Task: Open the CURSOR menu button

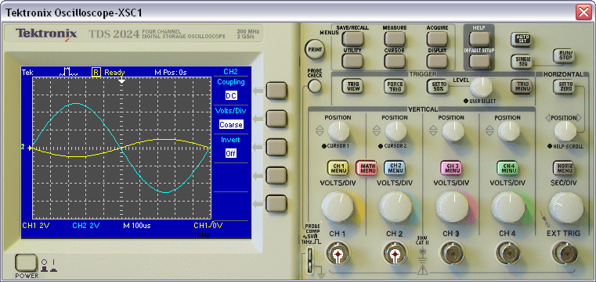Action: 395,61
